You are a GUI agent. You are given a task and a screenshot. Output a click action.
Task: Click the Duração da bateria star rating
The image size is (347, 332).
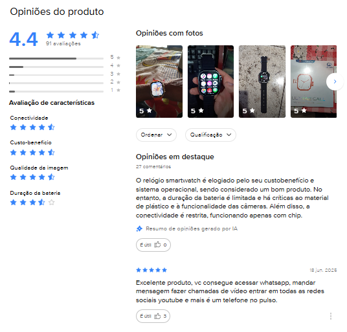click(x=32, y=202)
